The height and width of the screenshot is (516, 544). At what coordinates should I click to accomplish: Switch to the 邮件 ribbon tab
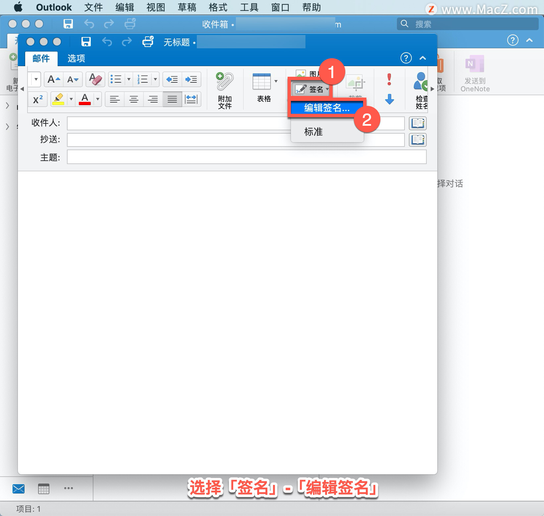tap(41, 59)
